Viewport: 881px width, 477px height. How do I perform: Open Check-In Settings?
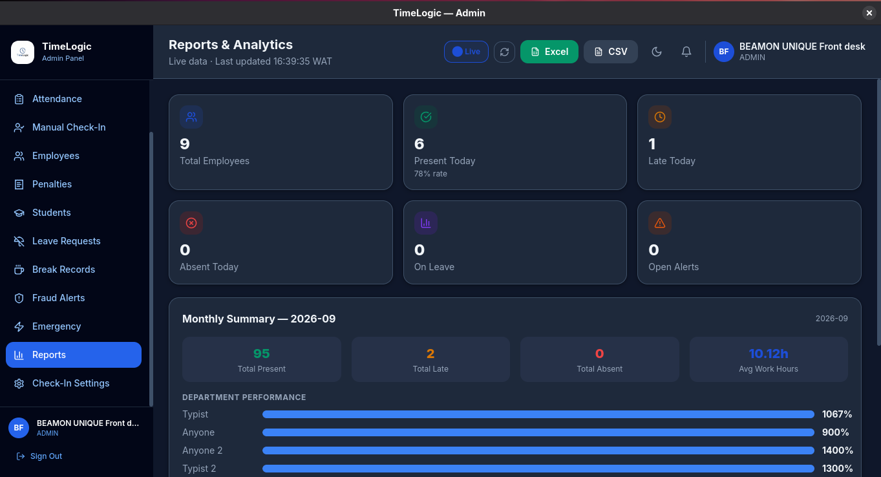pos(74,383)
